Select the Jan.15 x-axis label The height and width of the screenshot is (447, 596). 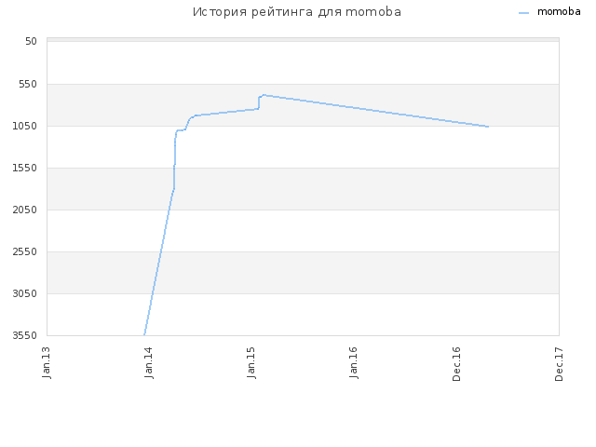251,362
